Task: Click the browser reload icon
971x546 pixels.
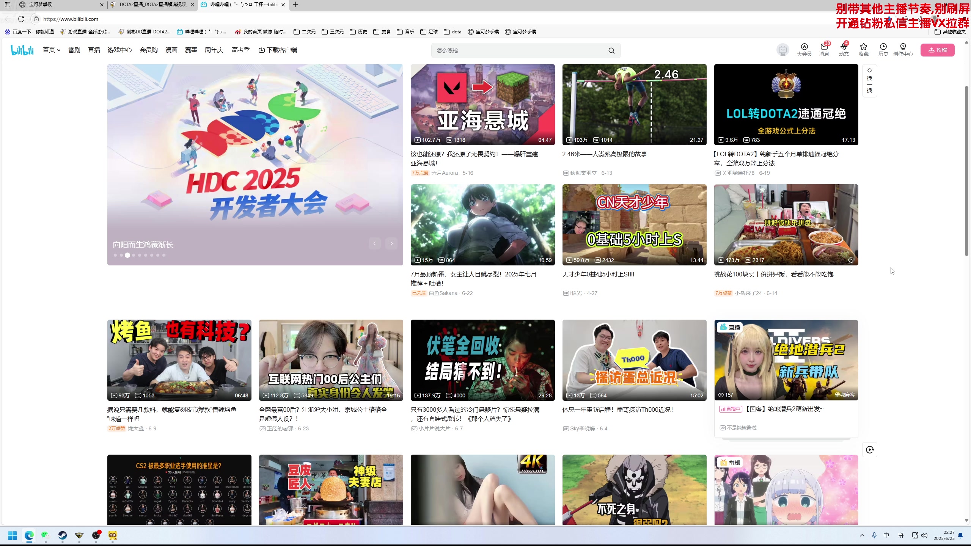Action: [21, 19]
